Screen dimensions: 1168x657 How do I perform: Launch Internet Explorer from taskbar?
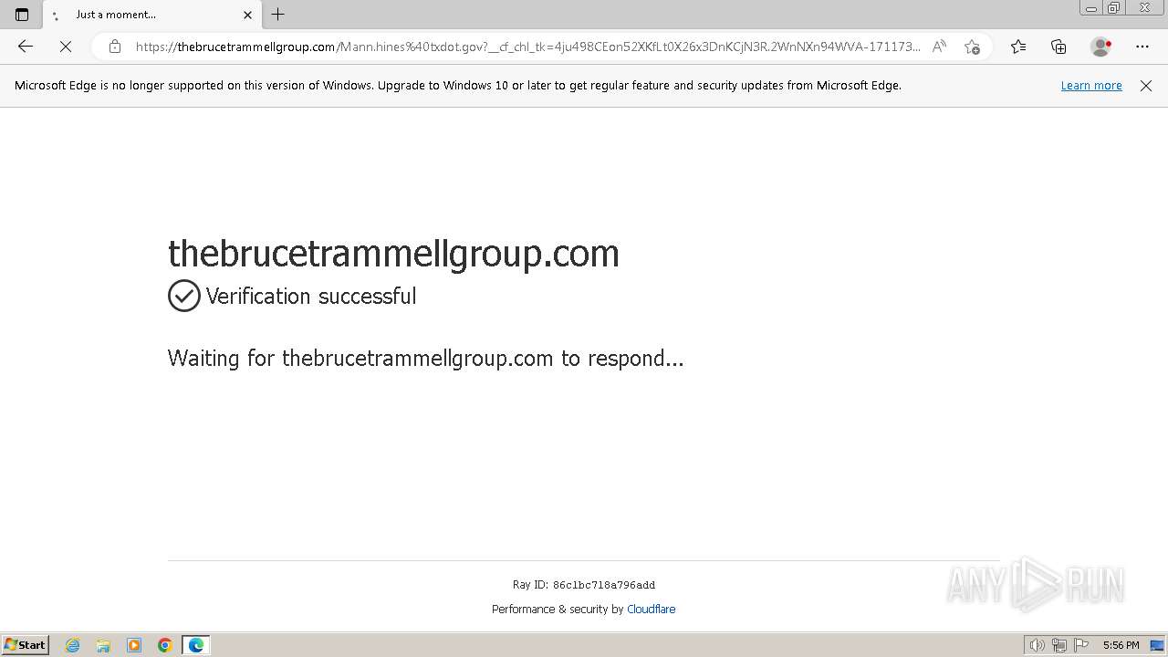point(73,645)
